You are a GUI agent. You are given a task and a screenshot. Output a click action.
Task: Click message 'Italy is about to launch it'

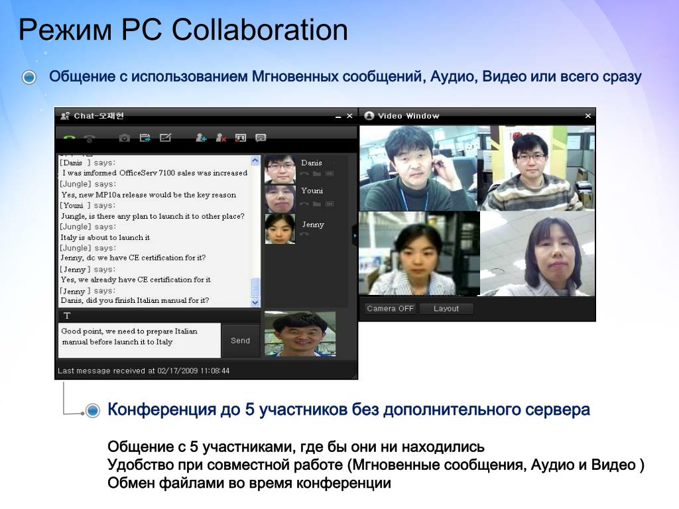tap(105, 237)
